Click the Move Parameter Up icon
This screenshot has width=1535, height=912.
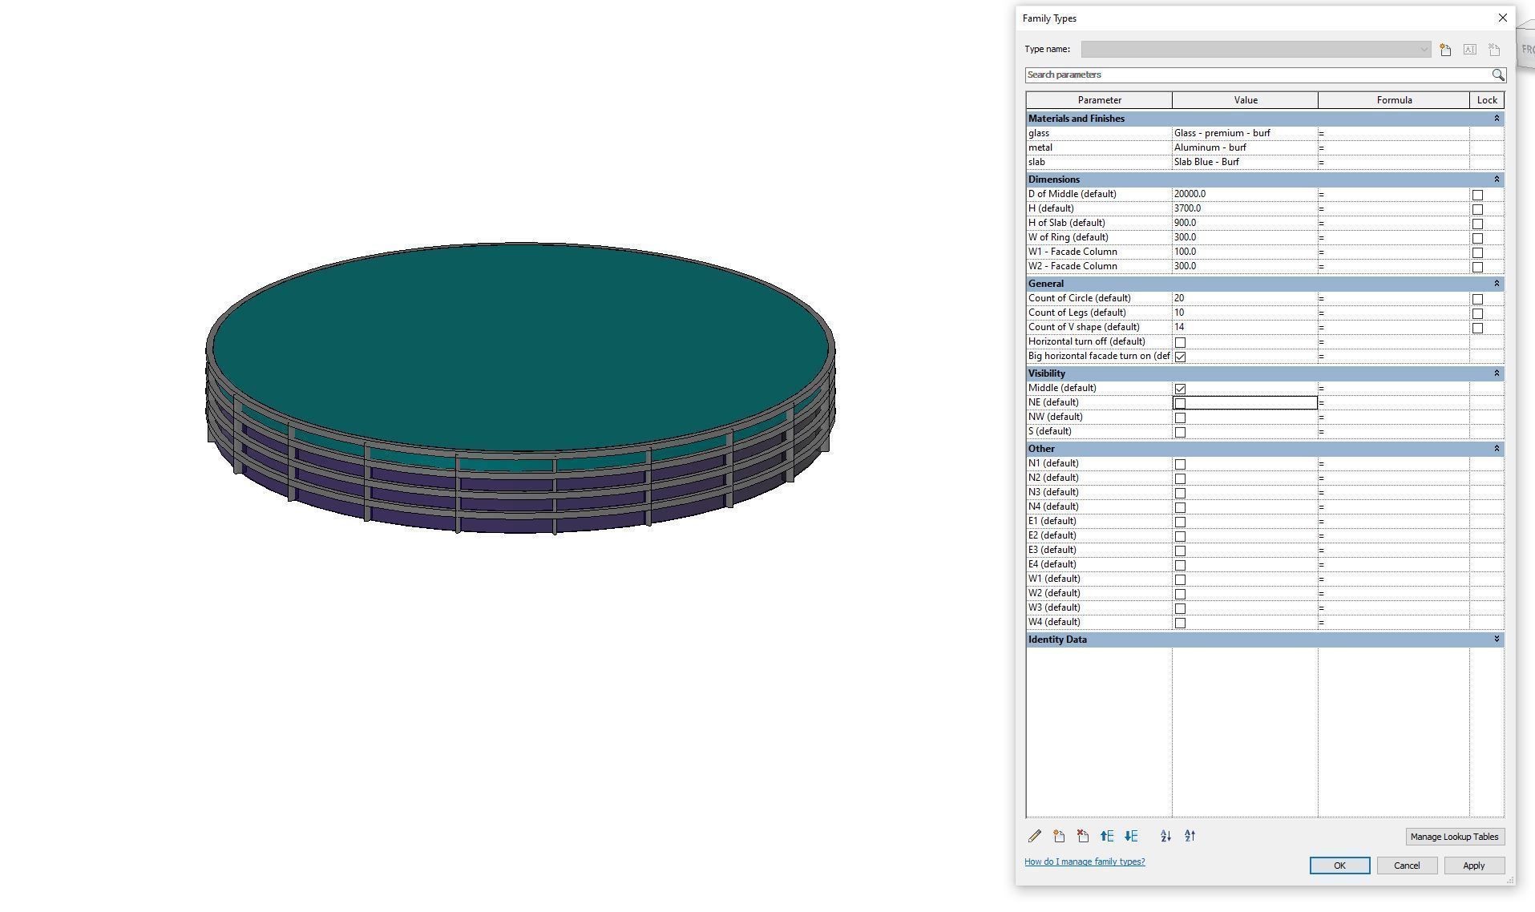(1107, 837)
